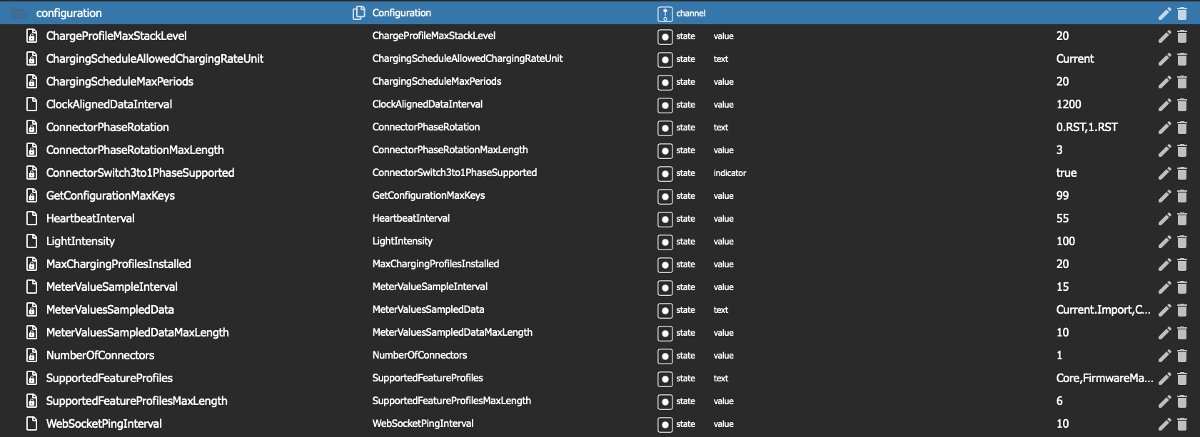Viewport: 1200px width, 437px height.
Task: Edit ConnectorSwitch3to1PhaseSupported with pencil icon
Action: click(x=1164, y=173)
